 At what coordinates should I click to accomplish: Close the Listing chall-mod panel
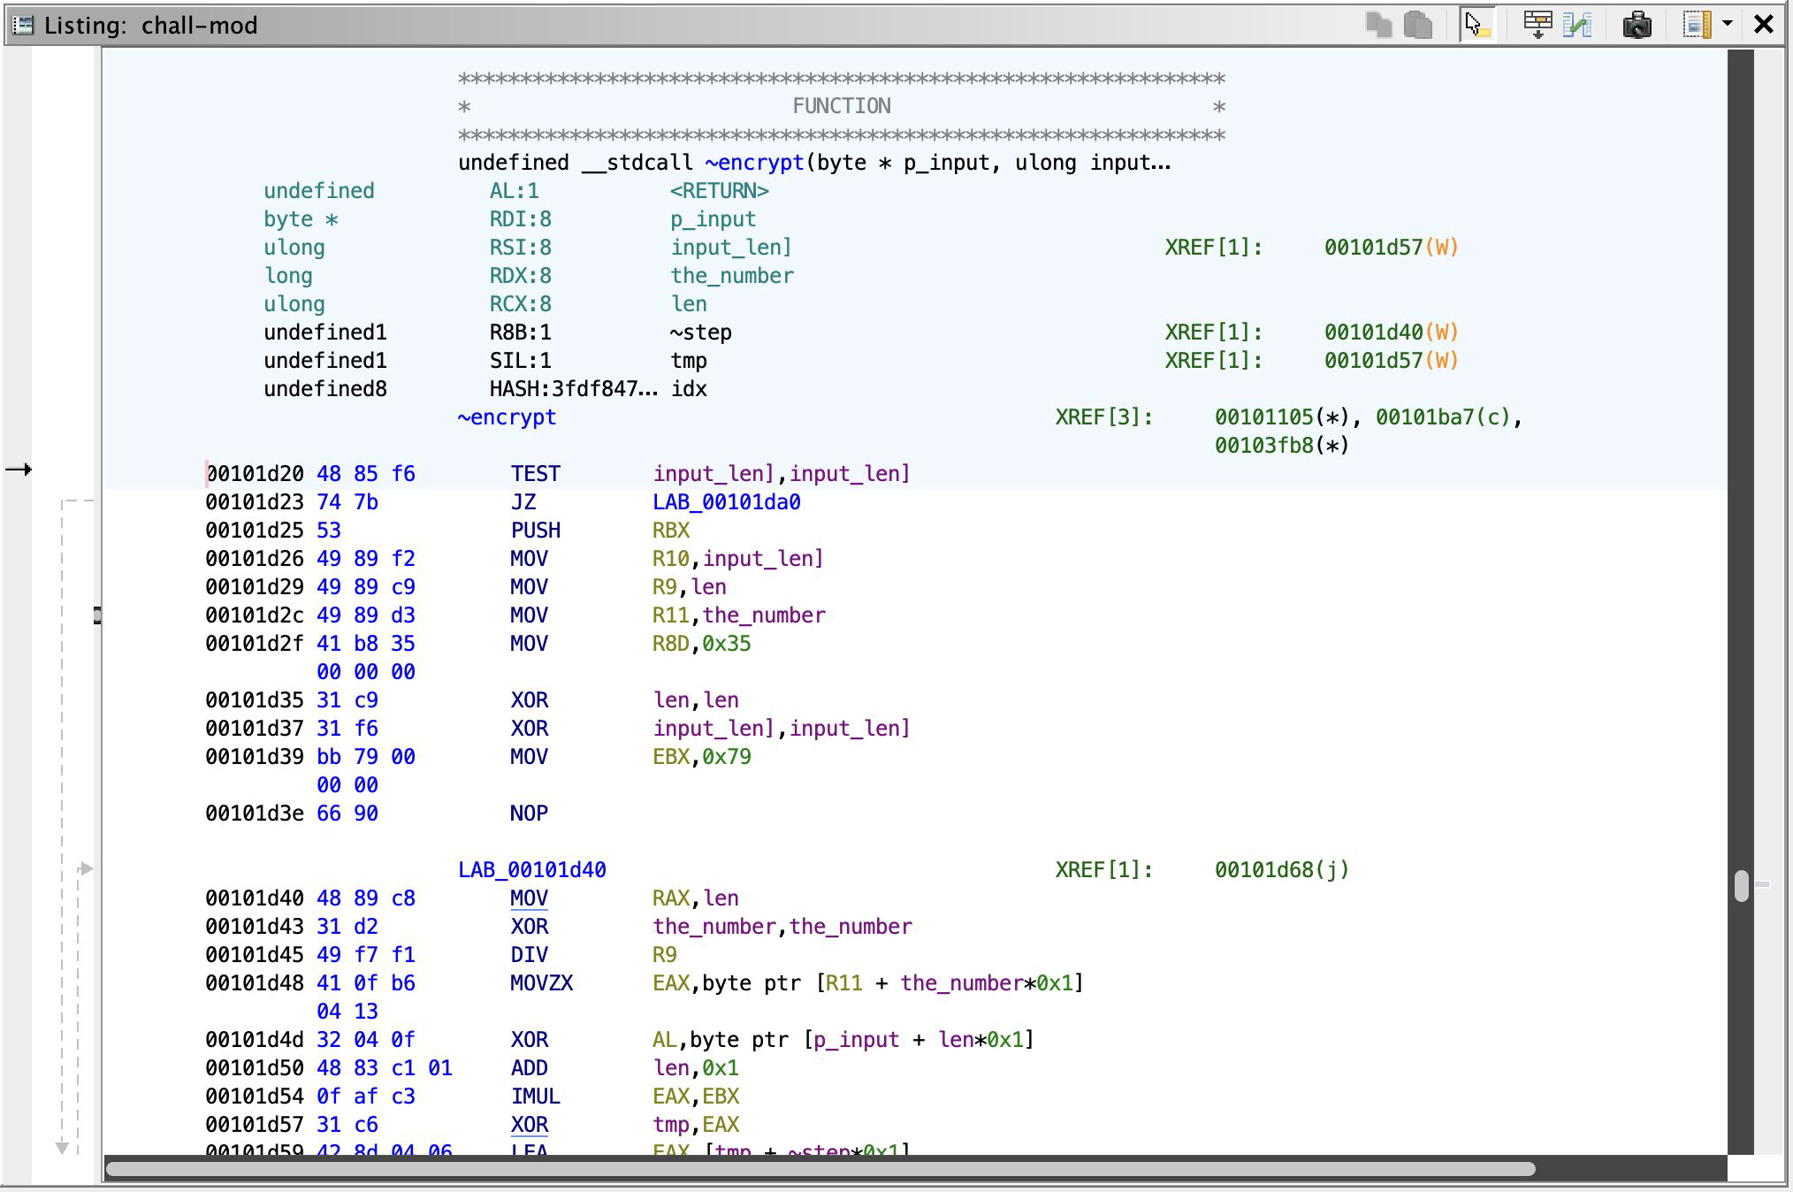click(x=1764, y=25)
